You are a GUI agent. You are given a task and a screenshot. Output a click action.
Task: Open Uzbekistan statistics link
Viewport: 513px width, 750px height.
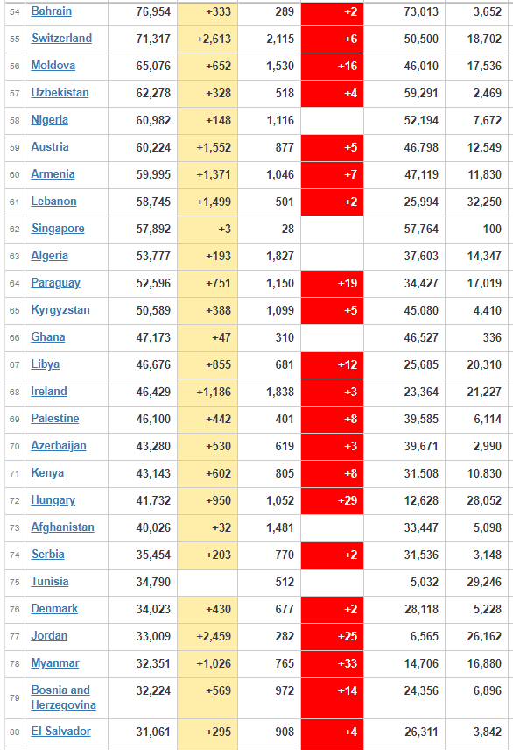[60, 93]
